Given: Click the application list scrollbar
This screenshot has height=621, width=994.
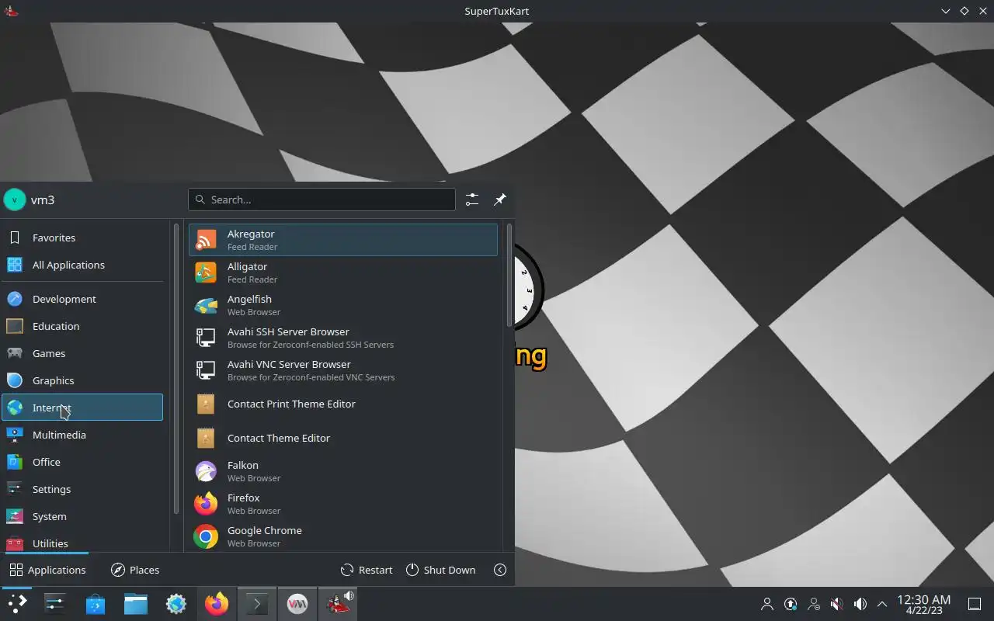Looking at the screenshot, I should [509, 275].
